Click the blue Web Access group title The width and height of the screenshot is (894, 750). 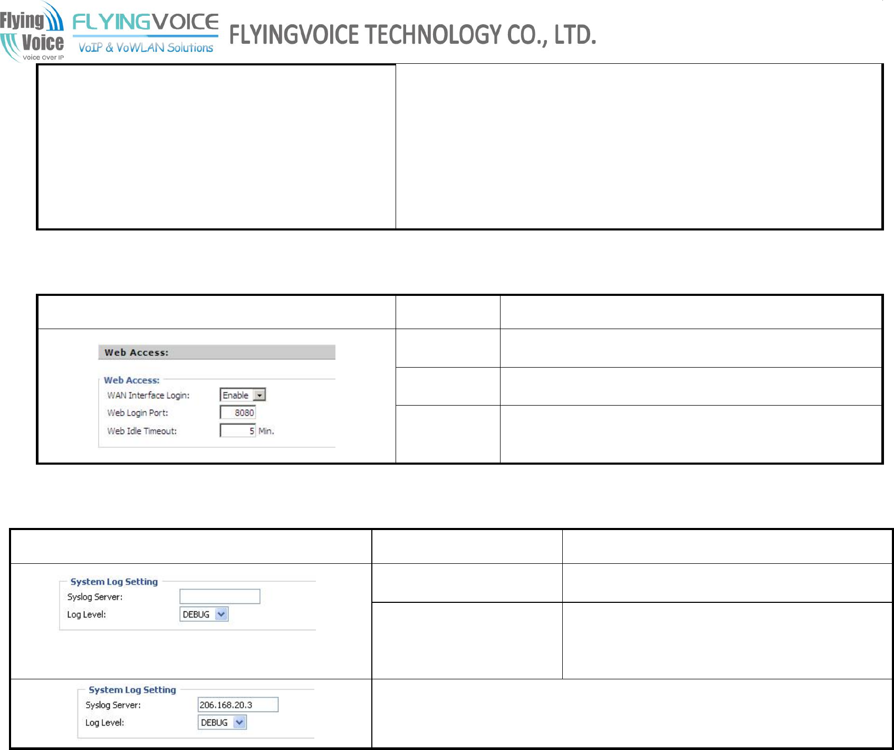point(131,380)
